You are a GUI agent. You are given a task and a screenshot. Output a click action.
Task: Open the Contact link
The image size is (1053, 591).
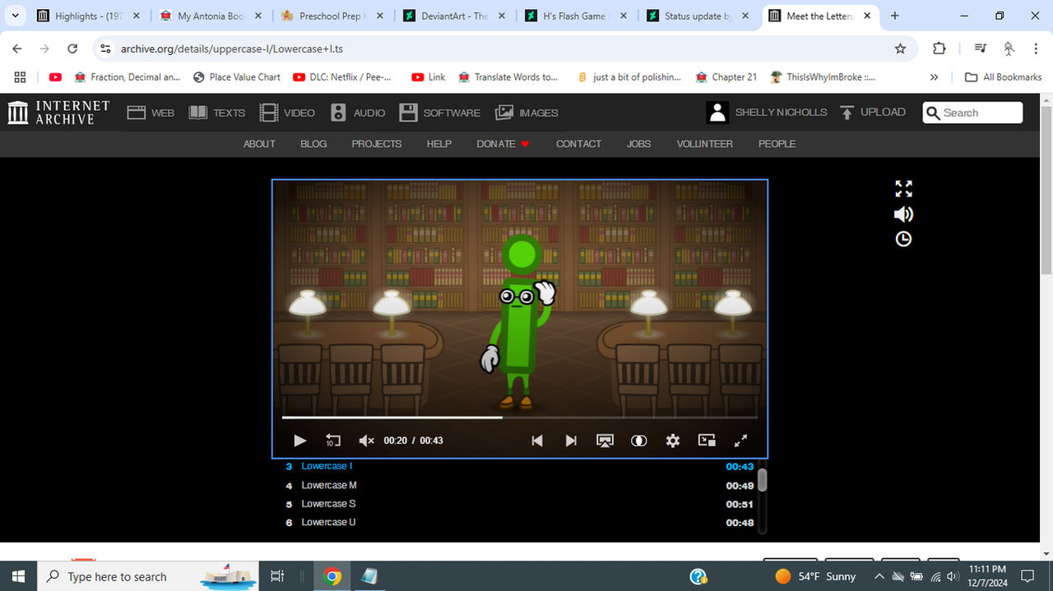pos(578,144)
